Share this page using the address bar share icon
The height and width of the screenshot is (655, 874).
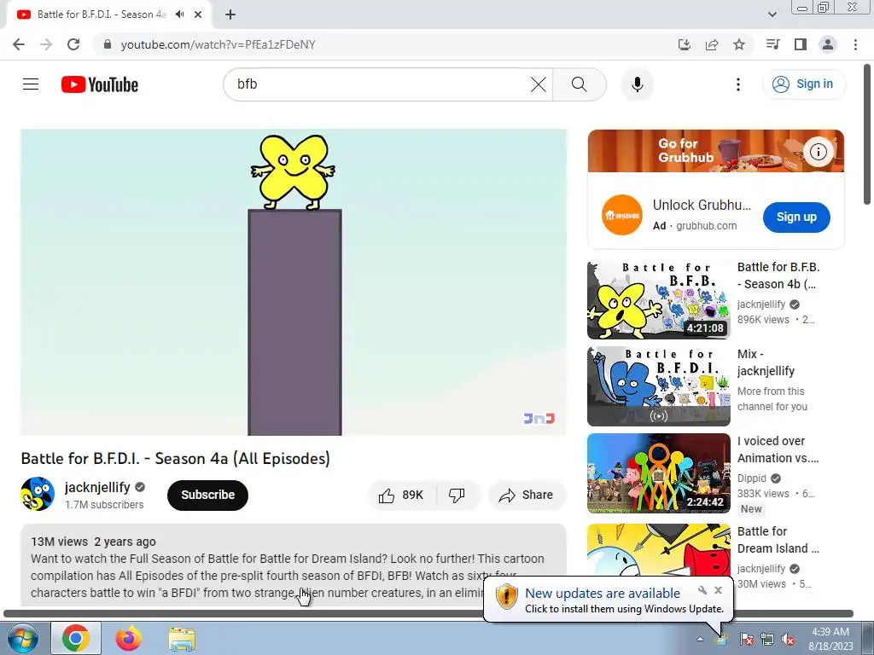(712, 44)
